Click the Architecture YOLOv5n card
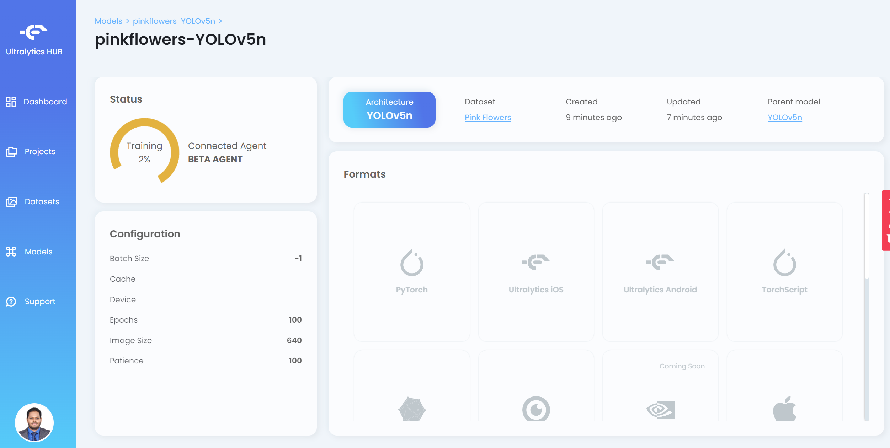Viewport: 890px width, 448px height. click(389, 109)
